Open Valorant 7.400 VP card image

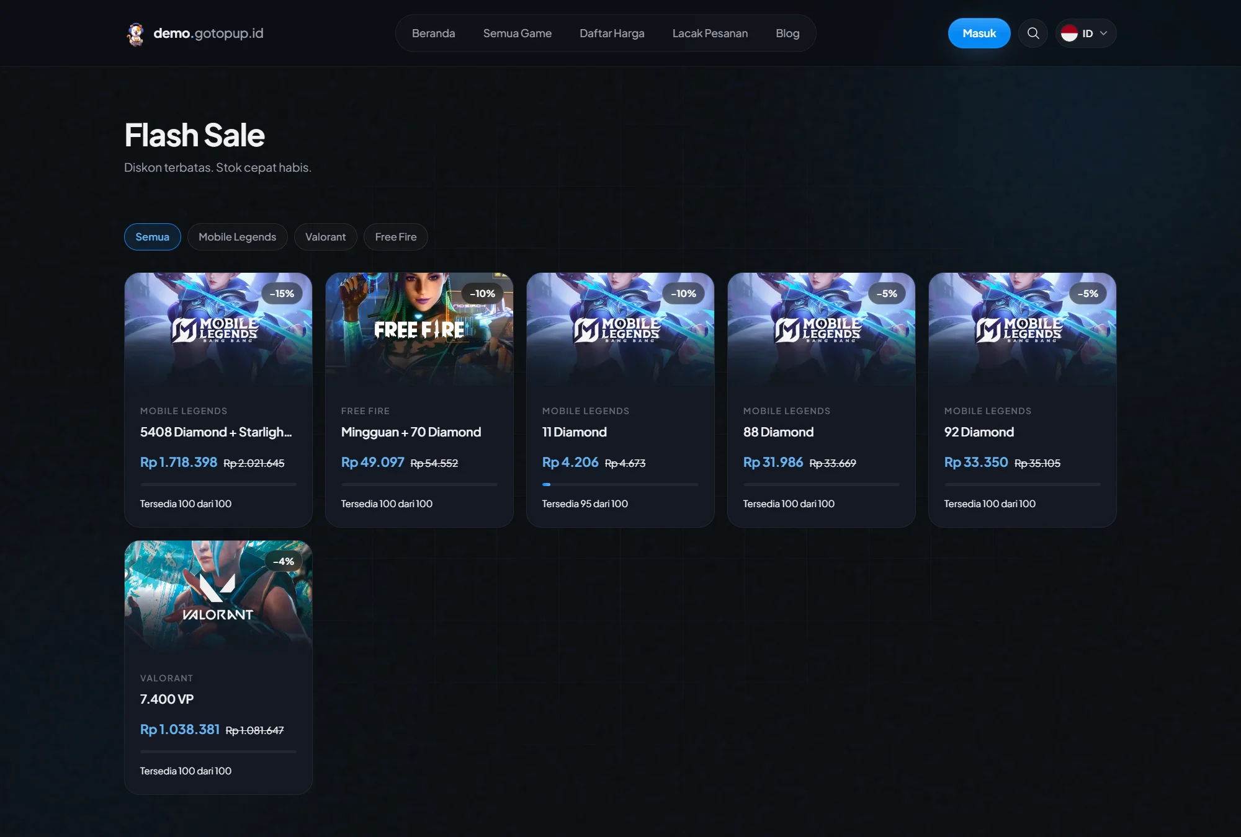pyautogui.click(x=218, y=596)
